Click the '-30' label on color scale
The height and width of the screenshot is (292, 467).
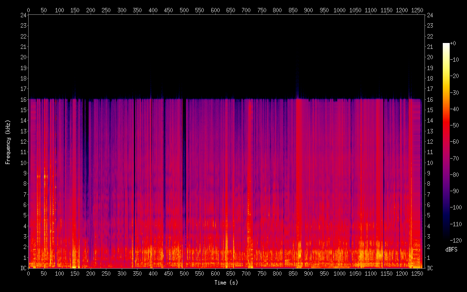[x=455, y=92]
